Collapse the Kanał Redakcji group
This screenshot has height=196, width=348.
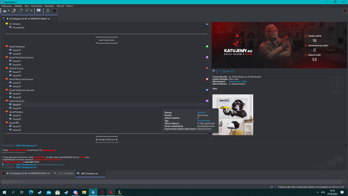coord(3,112)
